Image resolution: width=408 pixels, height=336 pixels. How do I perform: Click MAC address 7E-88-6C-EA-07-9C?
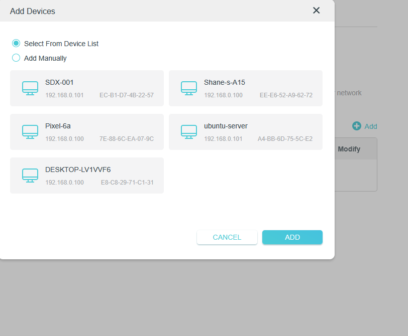click(x=127, y=139)
